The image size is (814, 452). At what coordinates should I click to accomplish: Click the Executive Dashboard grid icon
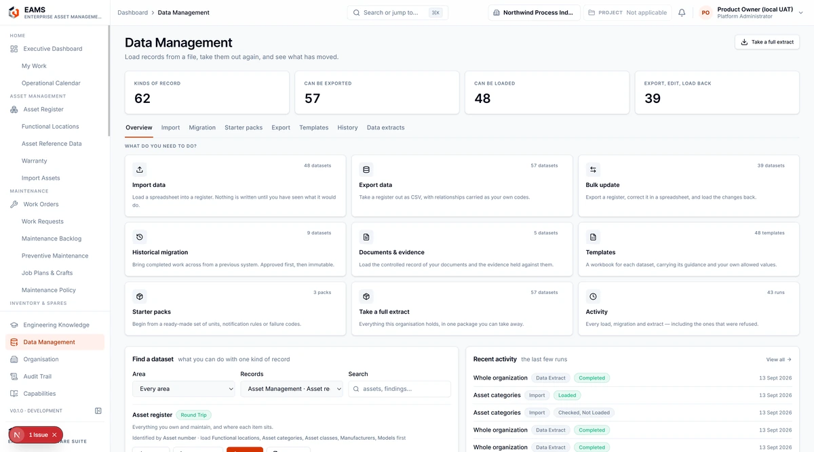tap(14, 49)
